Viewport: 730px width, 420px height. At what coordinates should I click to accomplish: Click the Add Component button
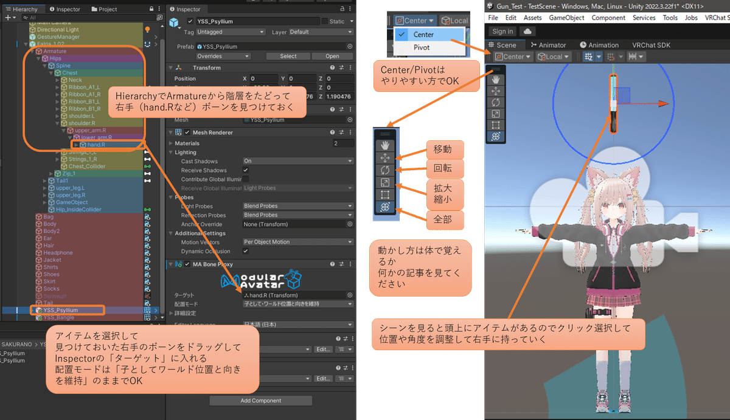click(x=260, y=401)
